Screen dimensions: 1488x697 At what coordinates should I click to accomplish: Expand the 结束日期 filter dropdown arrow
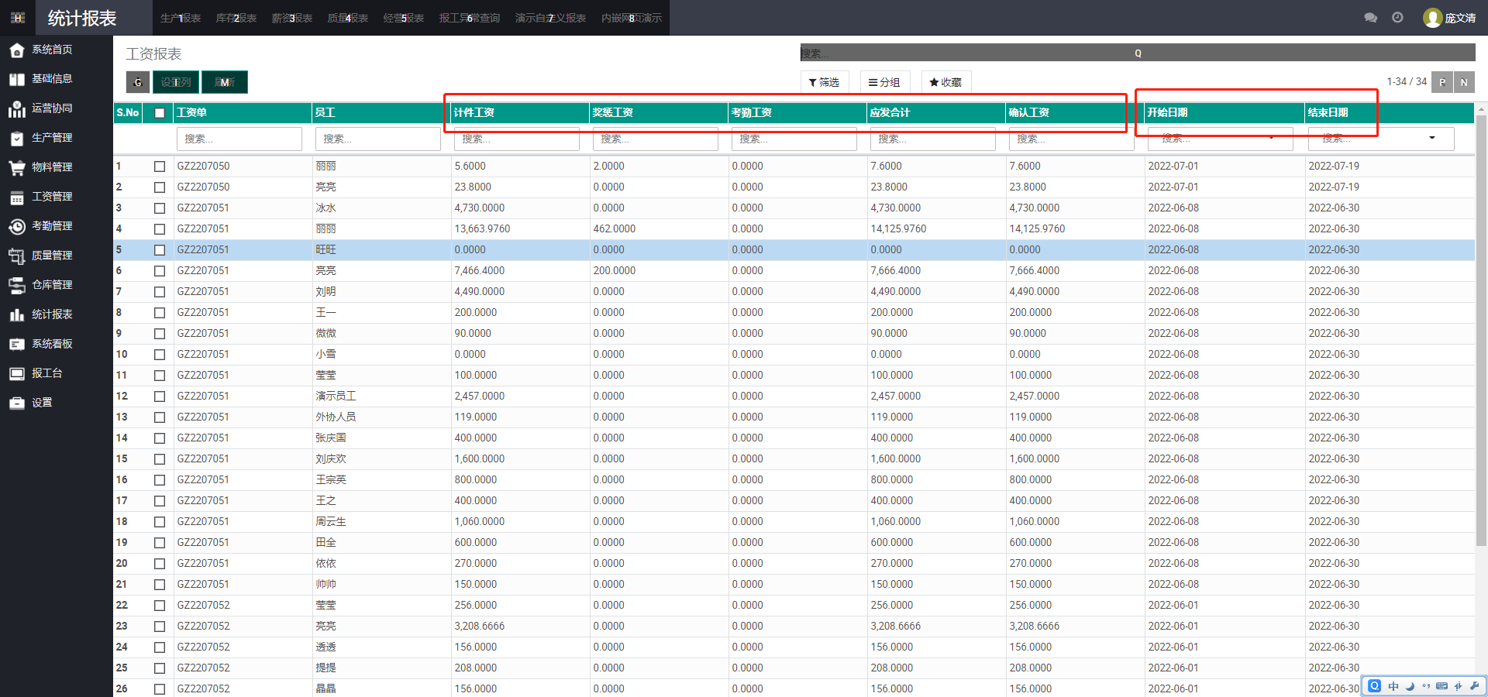(x=1431, y=138)
